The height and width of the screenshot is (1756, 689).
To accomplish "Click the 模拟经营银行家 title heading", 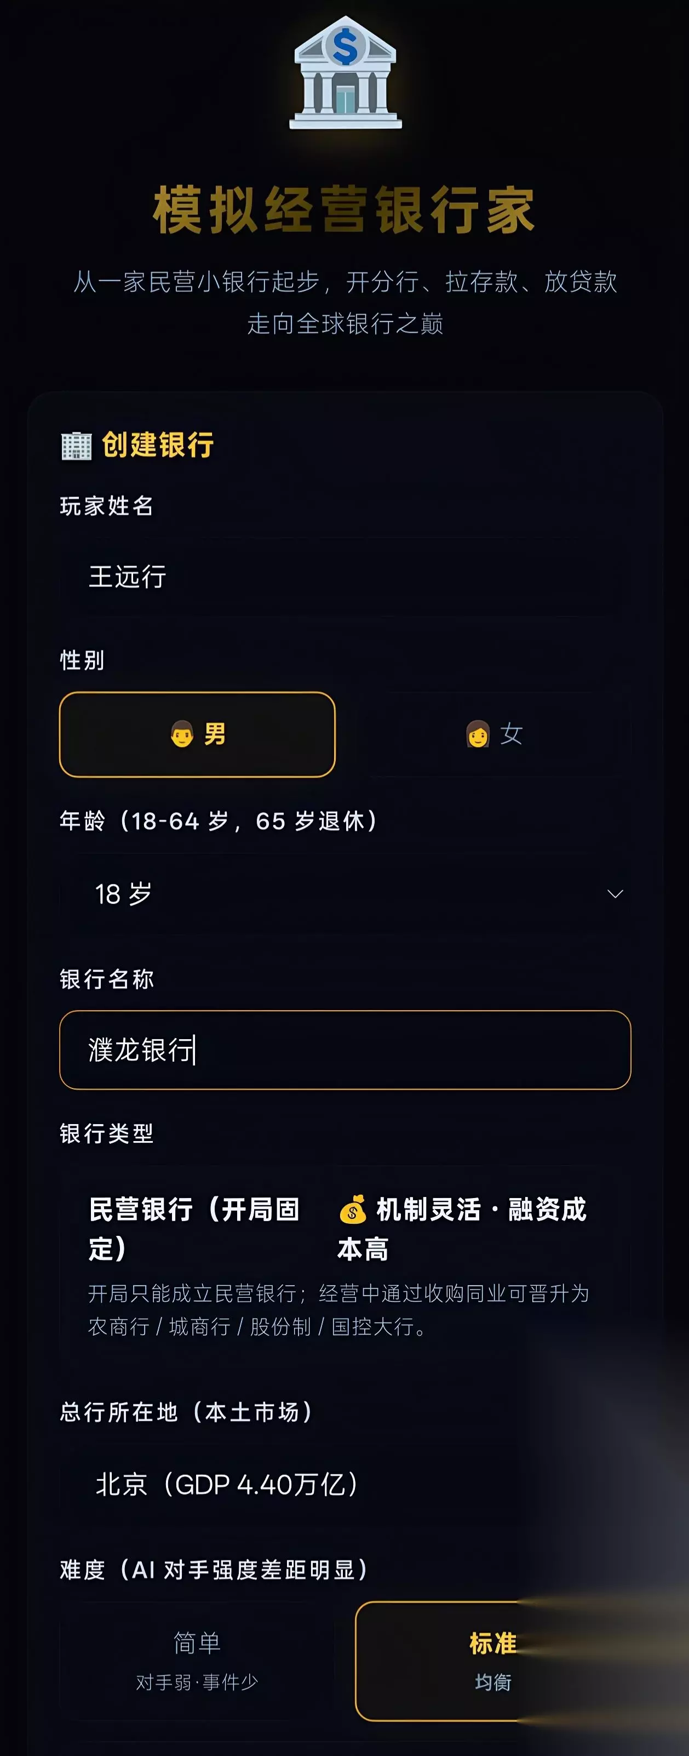I will click(345, 210).
